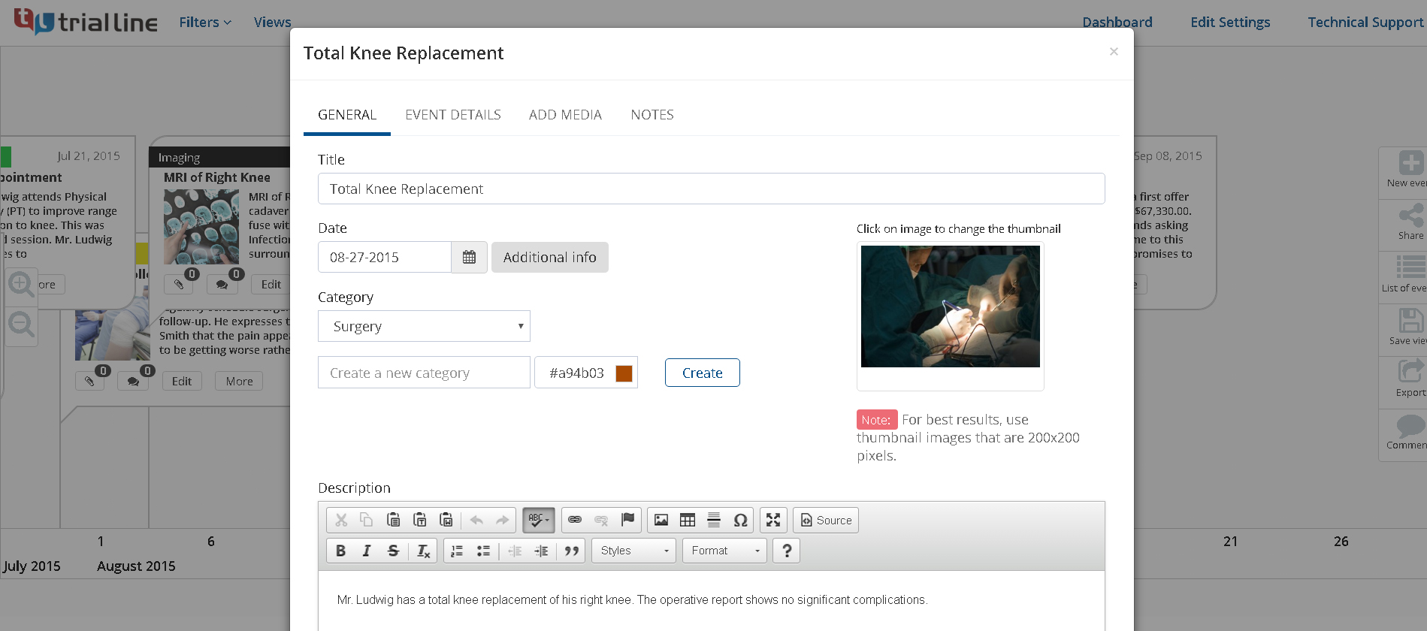Undo the last edit in description
The width and height of the screenshot is (1427, 631).
coord(476,520)
